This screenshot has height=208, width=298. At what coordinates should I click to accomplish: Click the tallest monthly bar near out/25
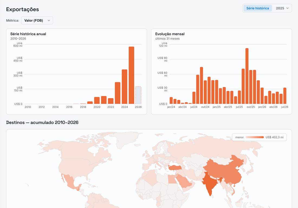coord(247,76)
